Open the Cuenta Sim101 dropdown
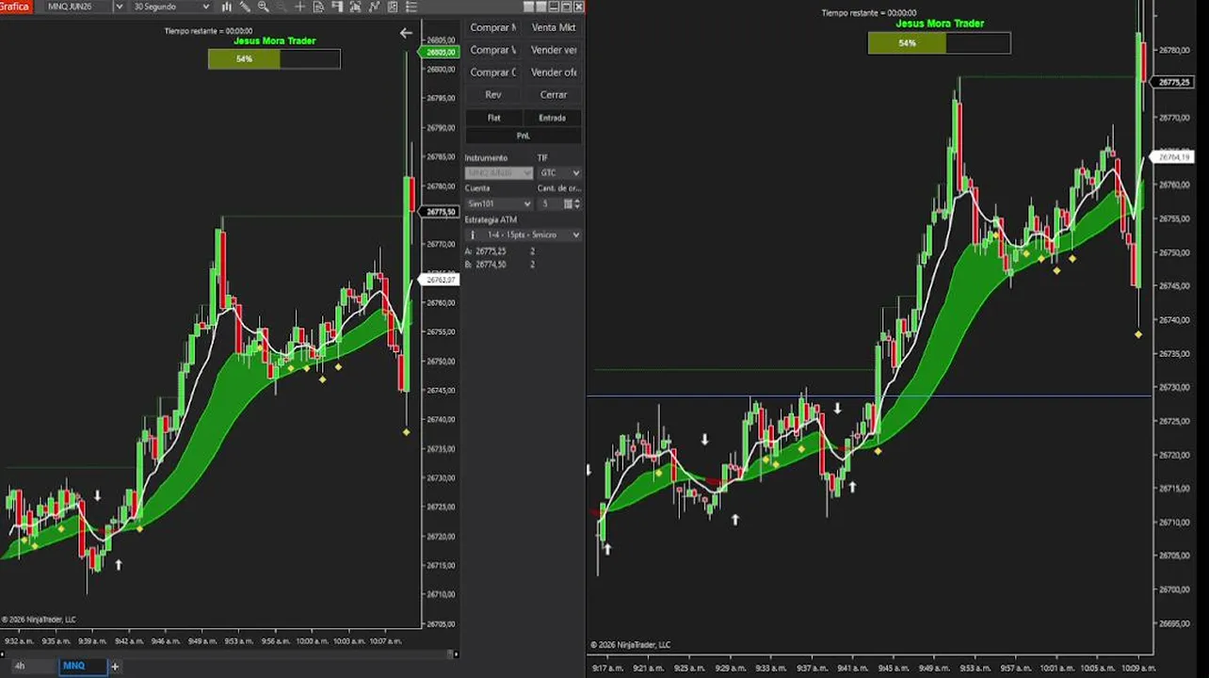The width and height of the screenshot is (1209, 678). 499,203
